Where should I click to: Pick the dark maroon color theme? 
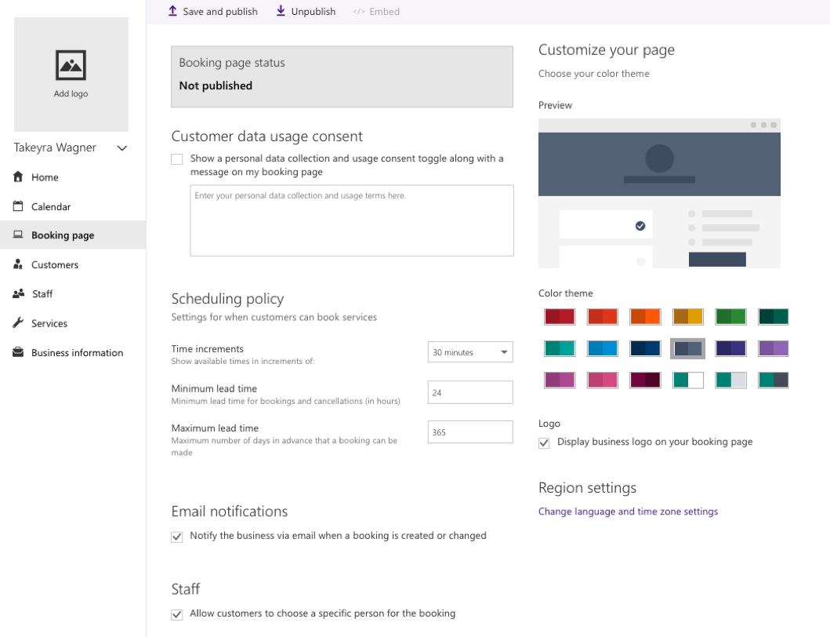click(645, 380)
